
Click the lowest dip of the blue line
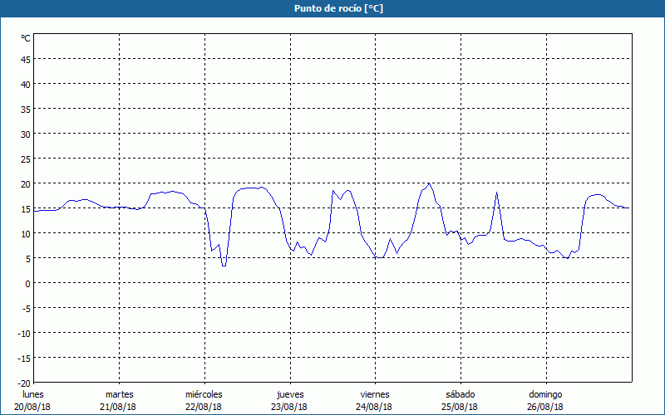[224, 266]
